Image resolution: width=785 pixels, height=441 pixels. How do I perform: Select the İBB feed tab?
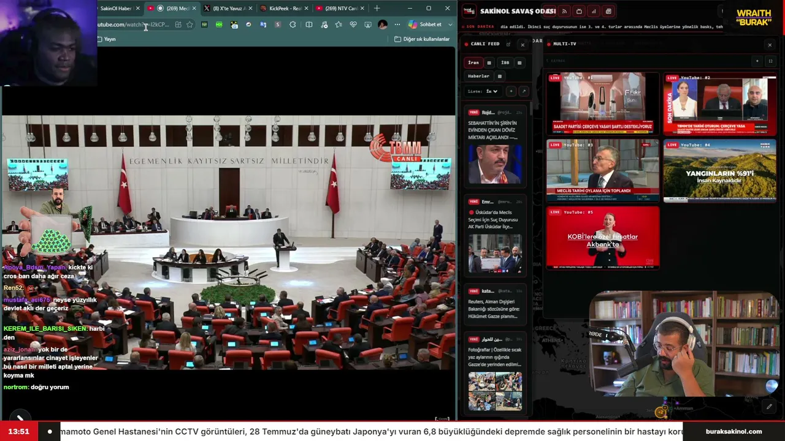(x=505, y=62)
